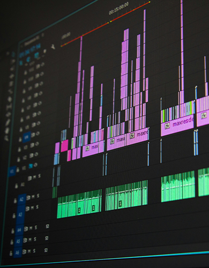Toggle the highlighted V4 track target button
Screen dimensions: 209x268
coord(27,137)
